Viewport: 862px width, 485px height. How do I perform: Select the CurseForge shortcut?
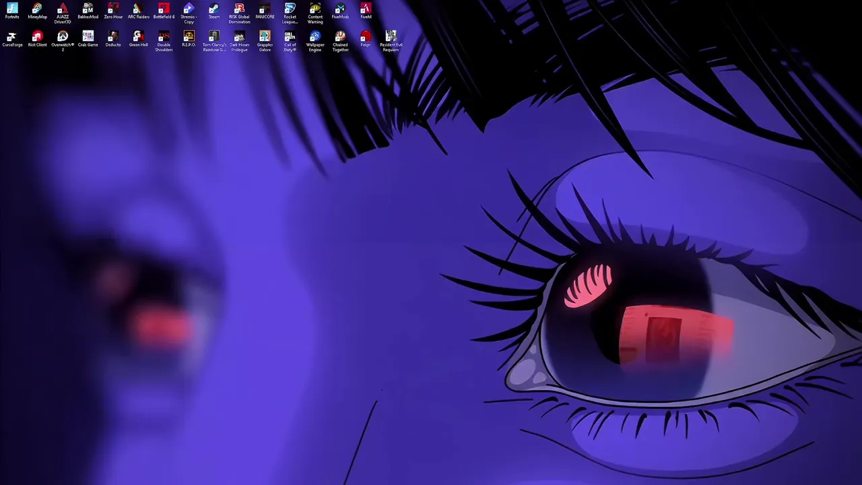tap(12, 40)
